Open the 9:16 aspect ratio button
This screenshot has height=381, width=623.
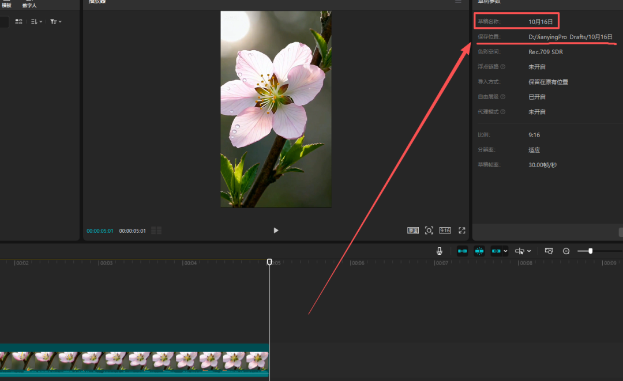(x=445, y=230)
